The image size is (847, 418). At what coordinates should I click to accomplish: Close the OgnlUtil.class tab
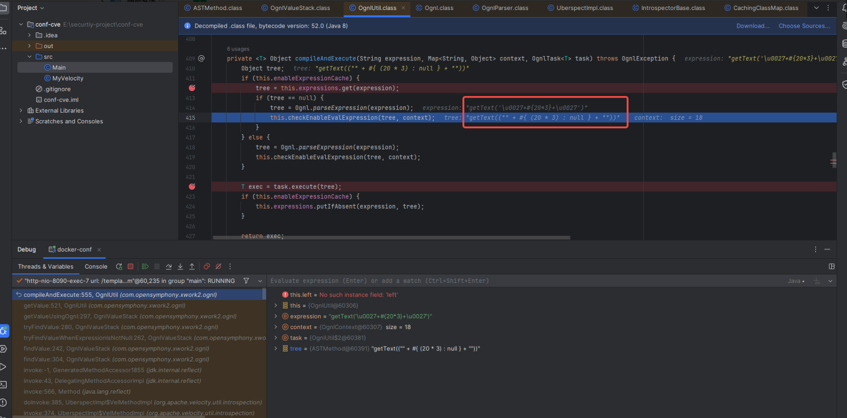point(403,8)
